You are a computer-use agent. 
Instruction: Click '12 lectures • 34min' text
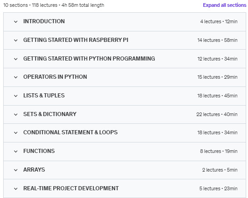coord(217,59)
